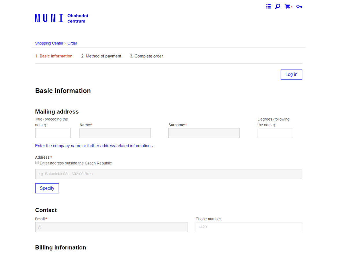Click the MUNI Obchodní centrum logo
The height and width of the screenshot is (253, 338).
[x=61, y=18]
